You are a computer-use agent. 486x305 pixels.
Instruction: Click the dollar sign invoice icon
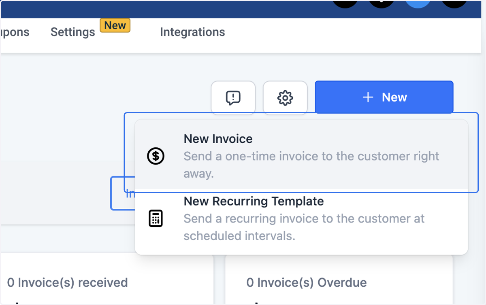[156, 156]
